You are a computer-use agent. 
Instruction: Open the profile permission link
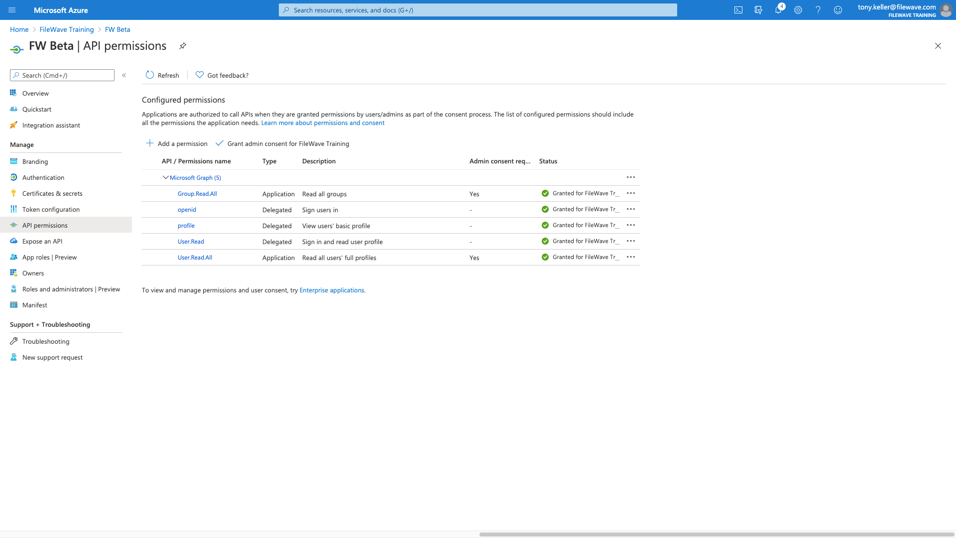tap(186, 226)
